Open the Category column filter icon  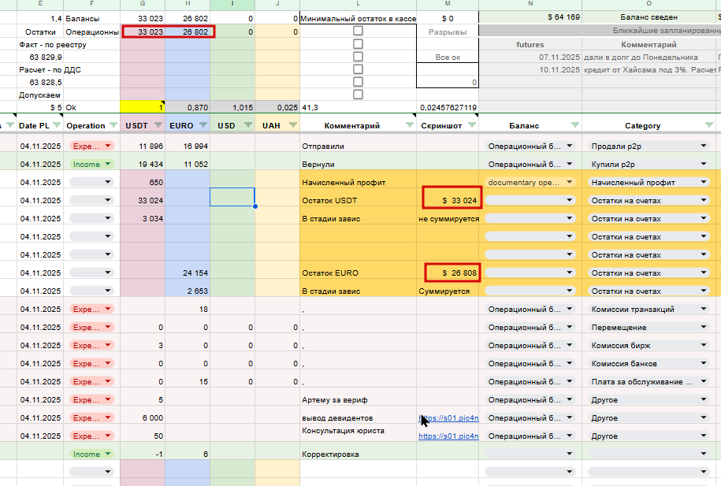click(708, 125)
